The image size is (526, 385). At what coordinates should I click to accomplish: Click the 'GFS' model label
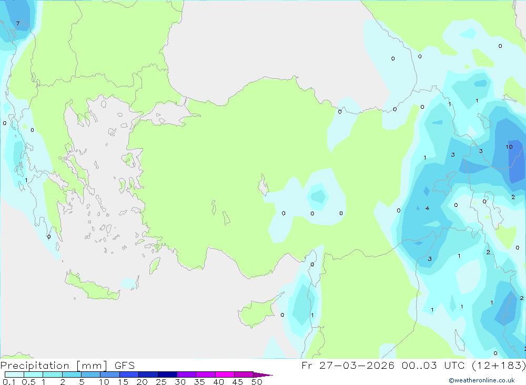(125, 365)
